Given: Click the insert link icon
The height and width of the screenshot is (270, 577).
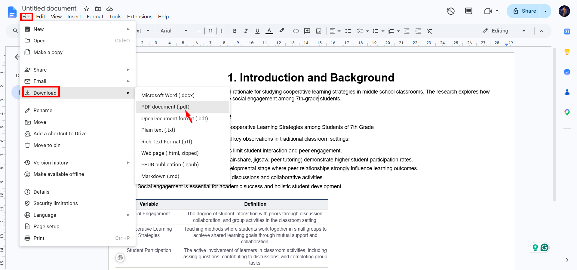Looking at the screenshot, I should 296,31.
